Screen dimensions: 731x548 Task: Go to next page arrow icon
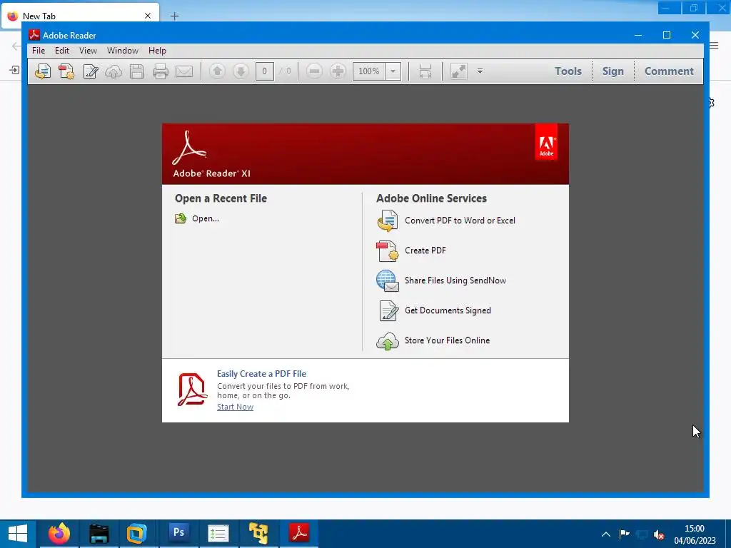[x=241, y=71]
